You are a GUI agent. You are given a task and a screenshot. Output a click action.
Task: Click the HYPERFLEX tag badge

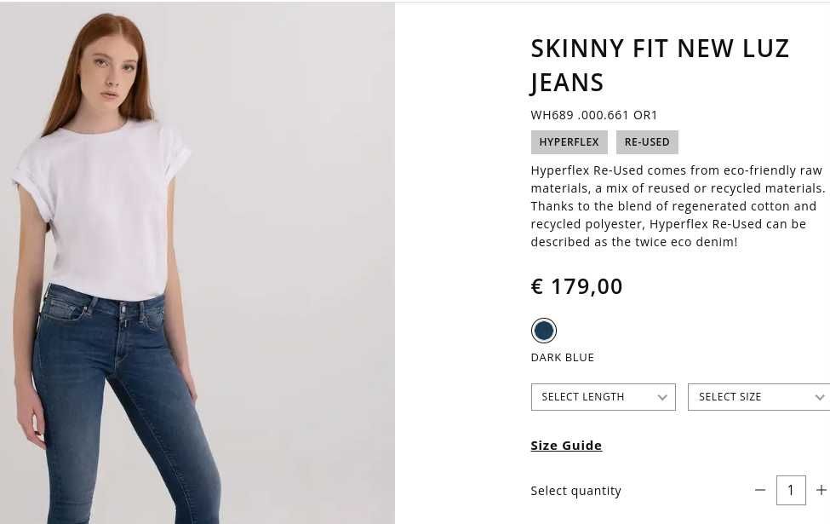[569, 142]
